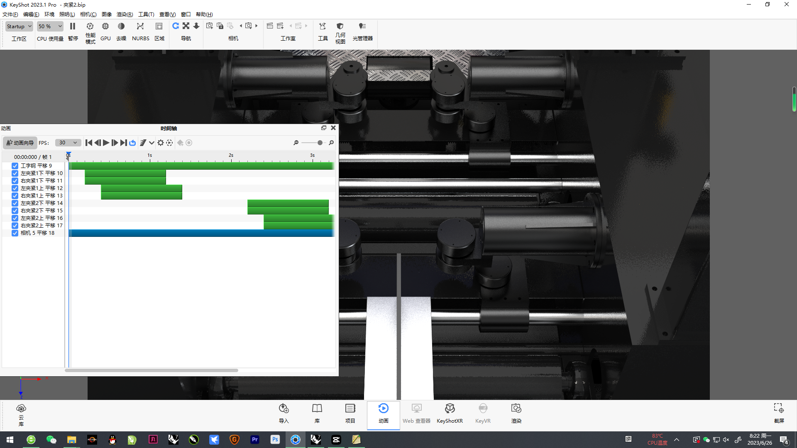The height and width of the screenshot is (448, 797).
Task: Uncheck the 工字钢 平移 9 animation checkbox
Action: [x=15, y=166]
